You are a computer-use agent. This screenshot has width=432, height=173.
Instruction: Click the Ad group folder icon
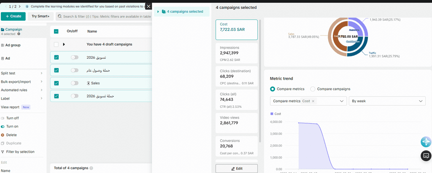coord(3,45)
